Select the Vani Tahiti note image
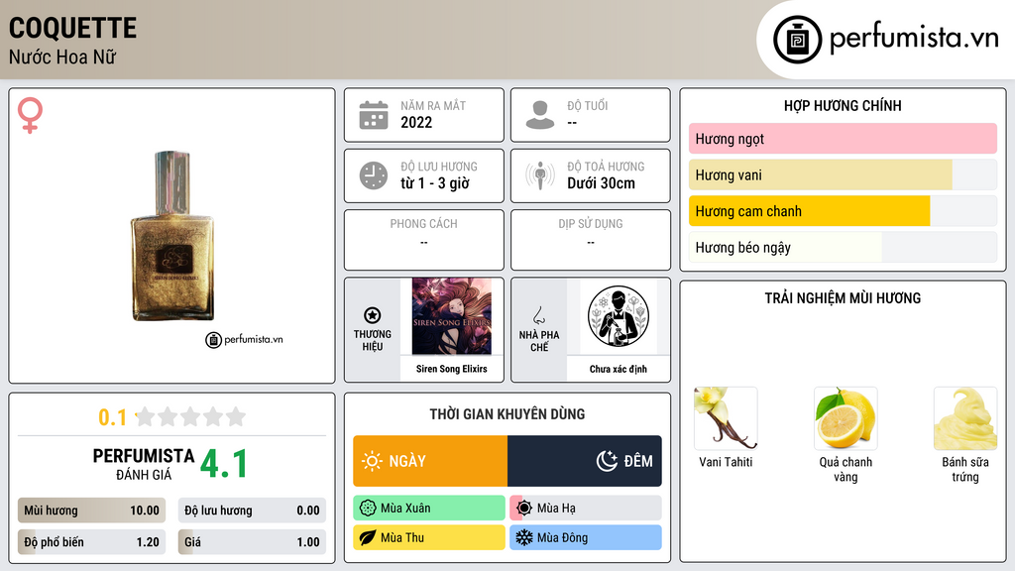The width and height of the screenshot is (1015, 571). click(x=726, y=418)
